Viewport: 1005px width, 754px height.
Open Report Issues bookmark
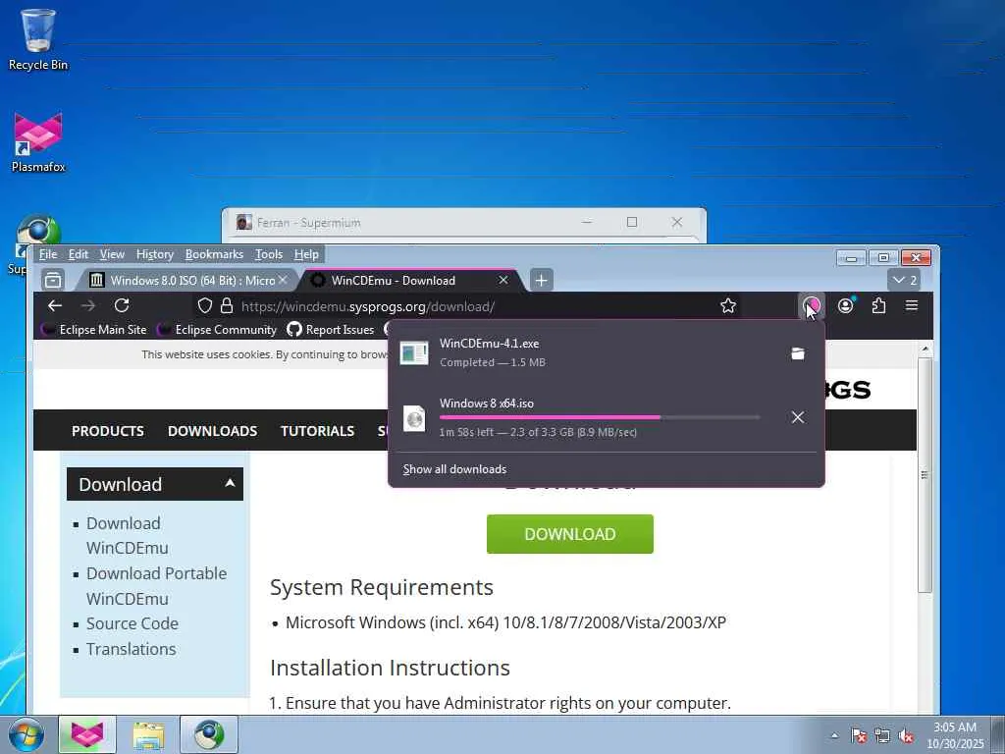pos(331,330)
